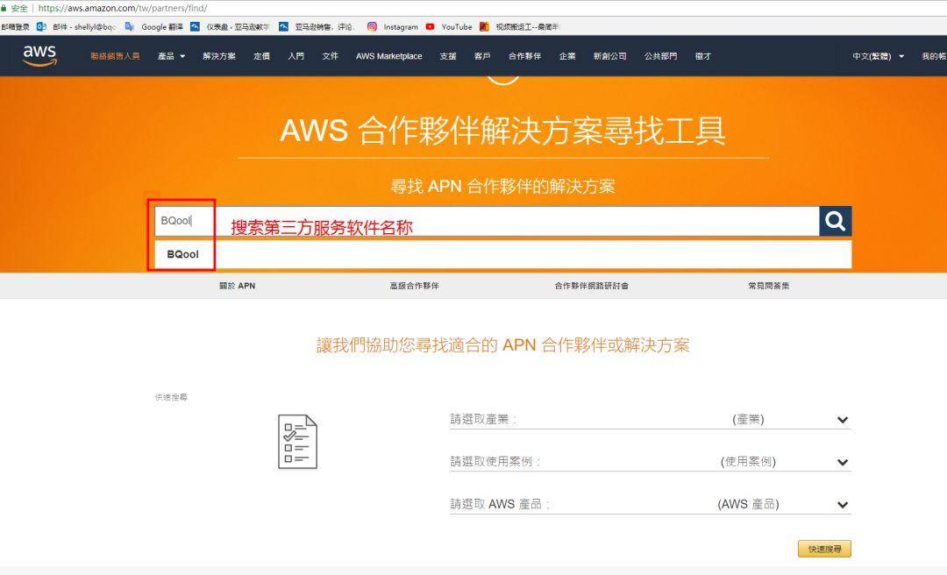Expand the 請選取 AWS 產品 dropdown

[x=651, y=504]
